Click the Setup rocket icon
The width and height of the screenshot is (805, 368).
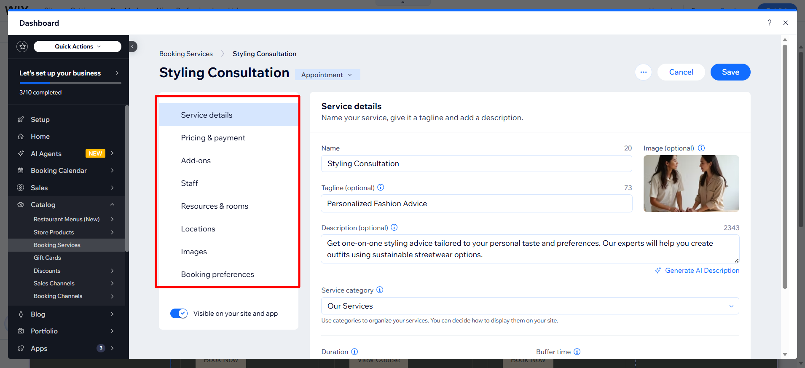pos(21,119)
